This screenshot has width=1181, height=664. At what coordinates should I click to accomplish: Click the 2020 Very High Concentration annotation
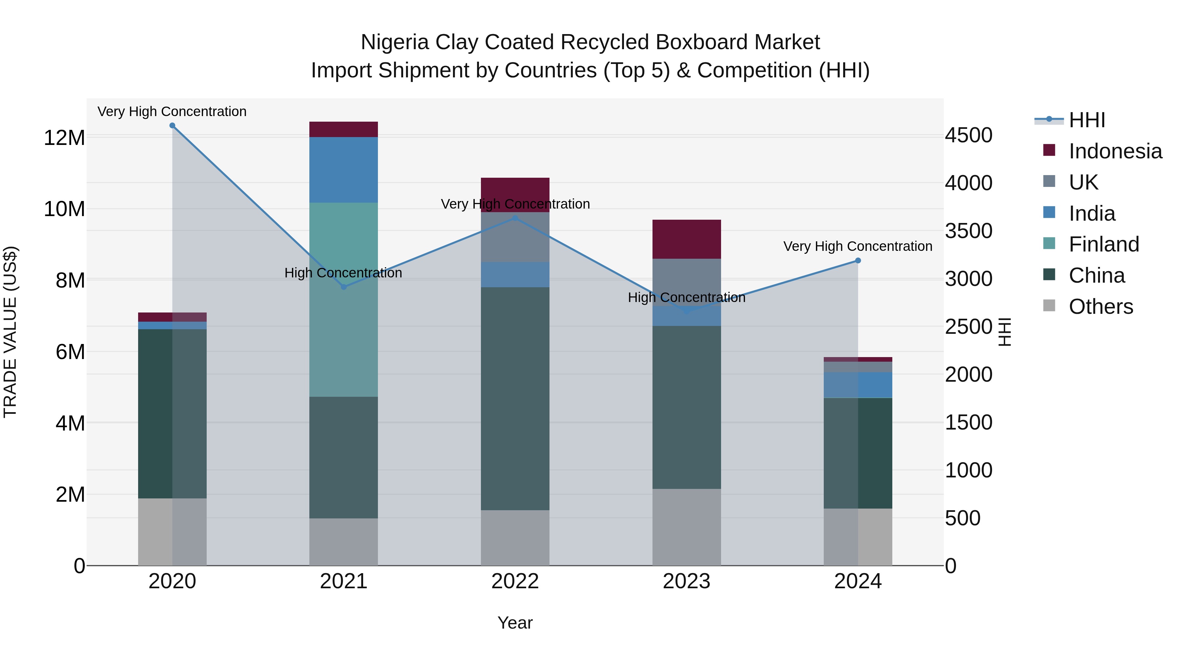click(172, 111)
